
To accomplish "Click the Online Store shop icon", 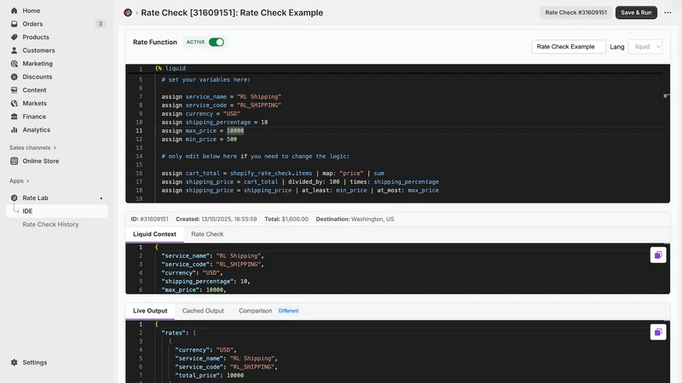I will (14, 161).
